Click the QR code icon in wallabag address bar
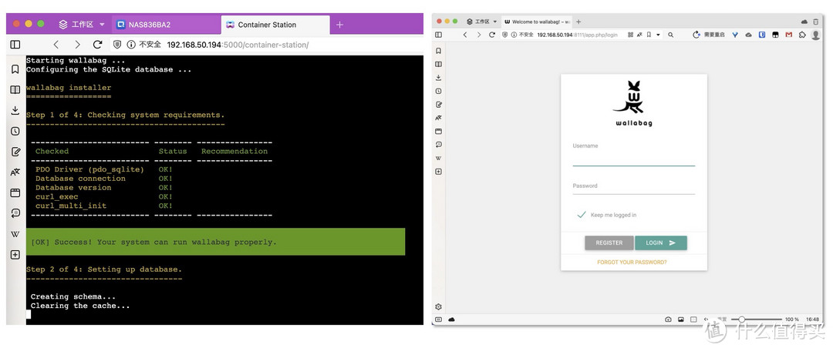Viewport: 833px width, 351px height. [630, 35]
